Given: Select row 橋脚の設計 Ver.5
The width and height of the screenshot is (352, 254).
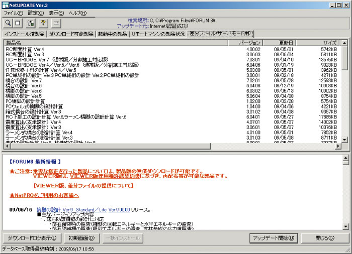Looking at the screenshot, I should click(x=172, y=96).
